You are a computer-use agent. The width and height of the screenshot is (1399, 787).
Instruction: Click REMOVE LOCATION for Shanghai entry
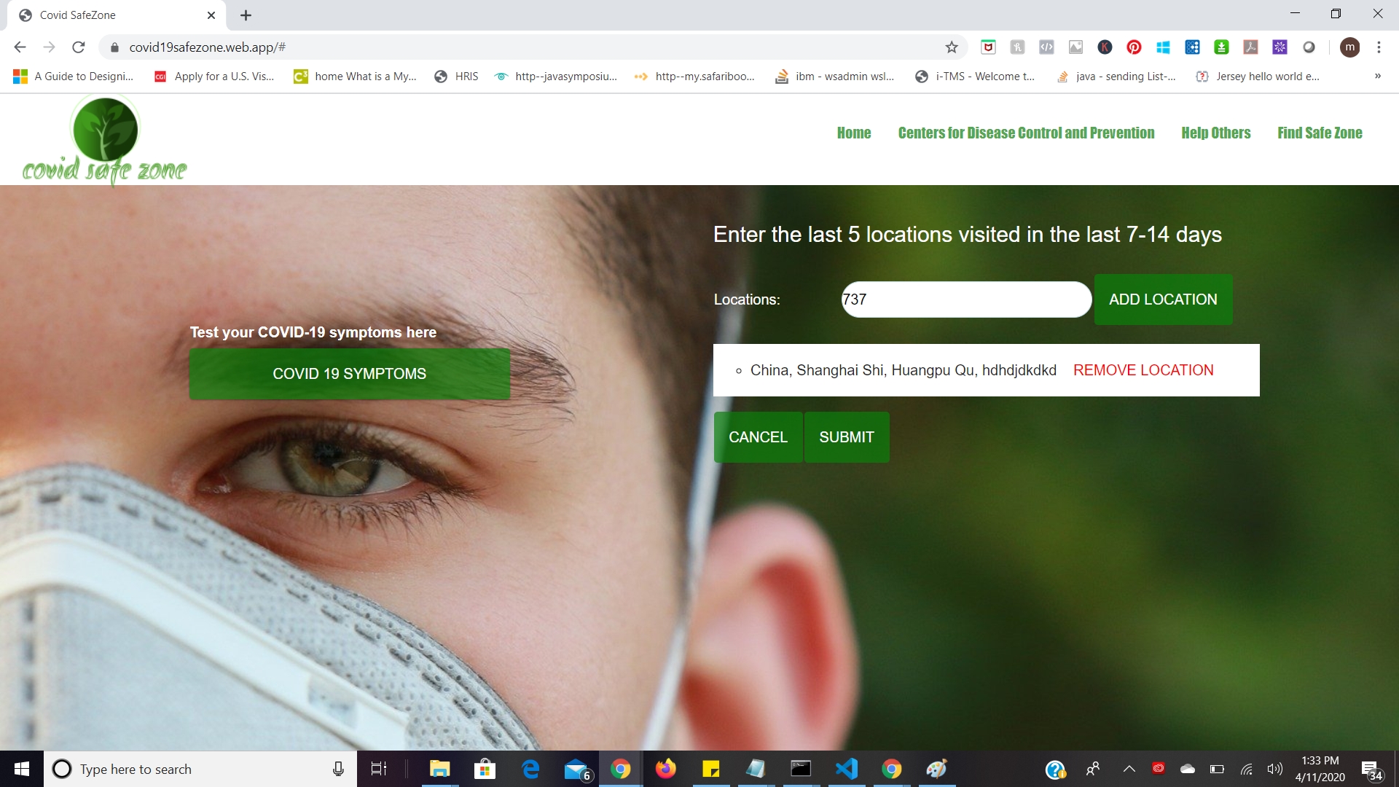pos(1143,370)
